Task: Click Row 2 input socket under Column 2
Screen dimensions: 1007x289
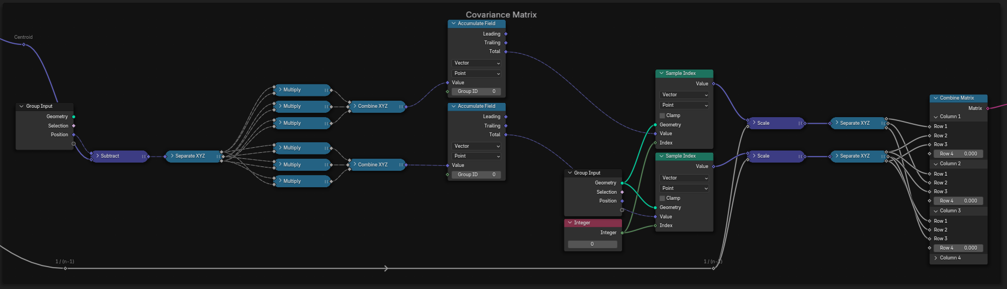Action: [x=930, y=183]
